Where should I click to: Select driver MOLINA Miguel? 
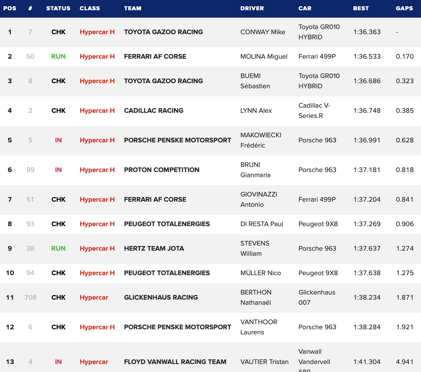coord(264,56)
